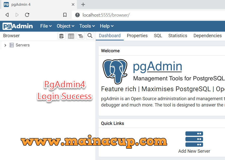Select the pgAdmin 4 browser tab
The height and width of the screenshot is (160, 225).
pyautogui.click(x=39, y=5)
